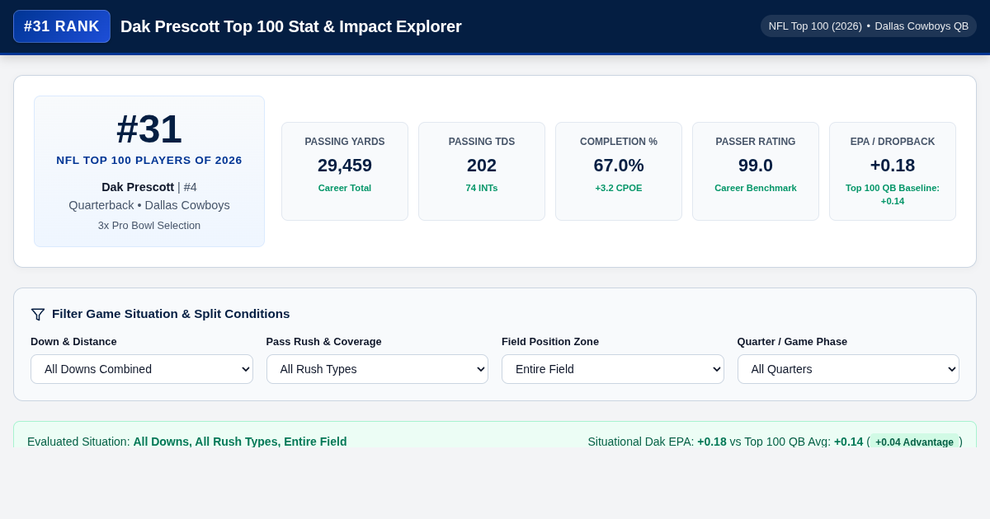The height and width of the screenshot is (519, 990).
Task: Click the filter funnel icon
Action: [x=38, y=314]
